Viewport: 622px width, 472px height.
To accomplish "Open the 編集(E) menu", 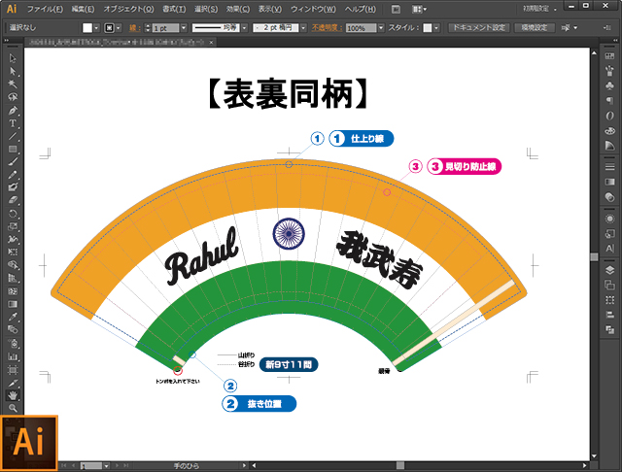I will tap(83, 9).
